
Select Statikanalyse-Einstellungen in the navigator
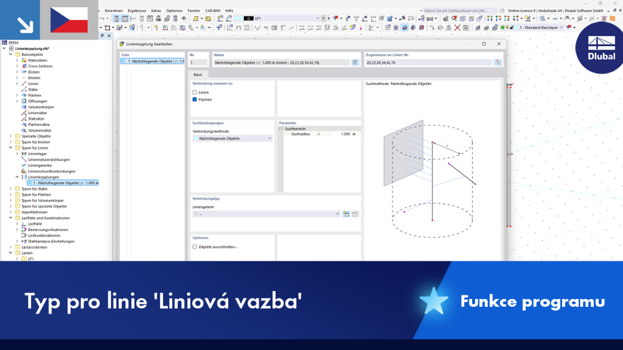(x=51, y=241)
